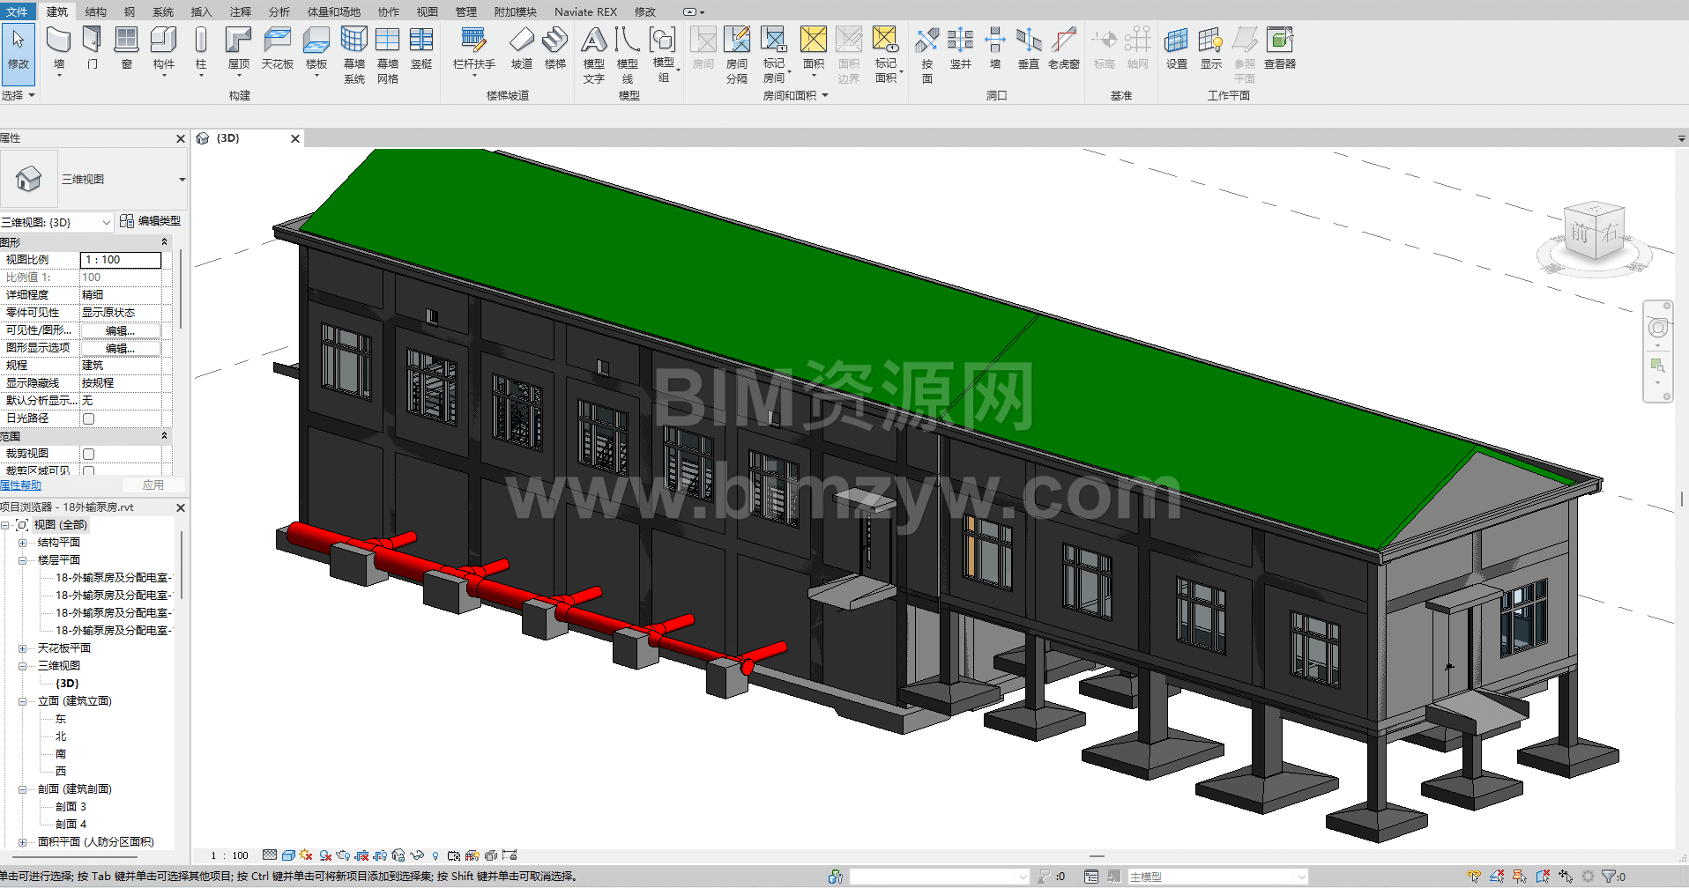
Task: Toggle the 裁剪视图 checkbox
Action: click(88, 454)
